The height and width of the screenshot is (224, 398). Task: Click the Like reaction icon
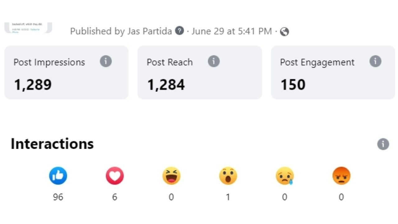click(x=58, y=176)
